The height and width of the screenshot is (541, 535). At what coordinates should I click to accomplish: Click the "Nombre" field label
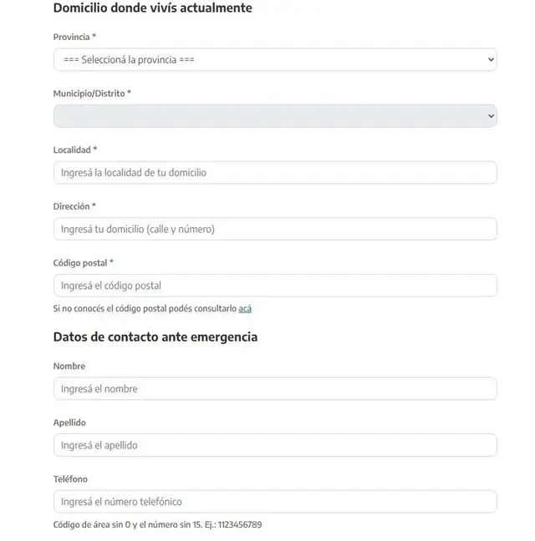coord(69,366)
